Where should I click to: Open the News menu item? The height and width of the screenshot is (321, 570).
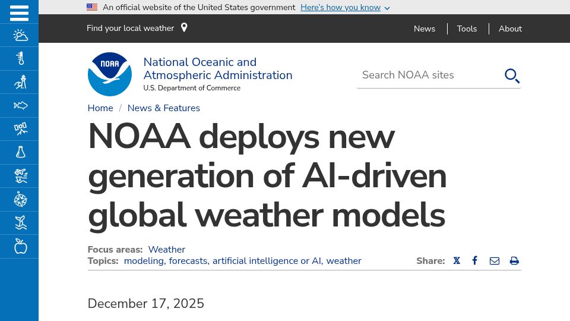pyautogui.click(x=424, y=29)
